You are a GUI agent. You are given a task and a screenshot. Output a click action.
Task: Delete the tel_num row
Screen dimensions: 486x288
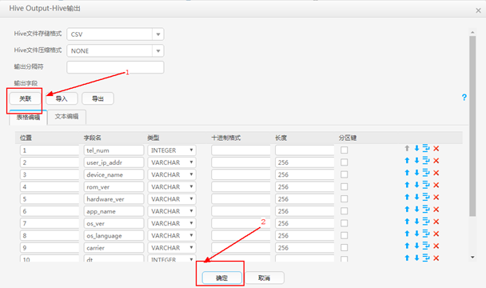(x=436, y=149)
